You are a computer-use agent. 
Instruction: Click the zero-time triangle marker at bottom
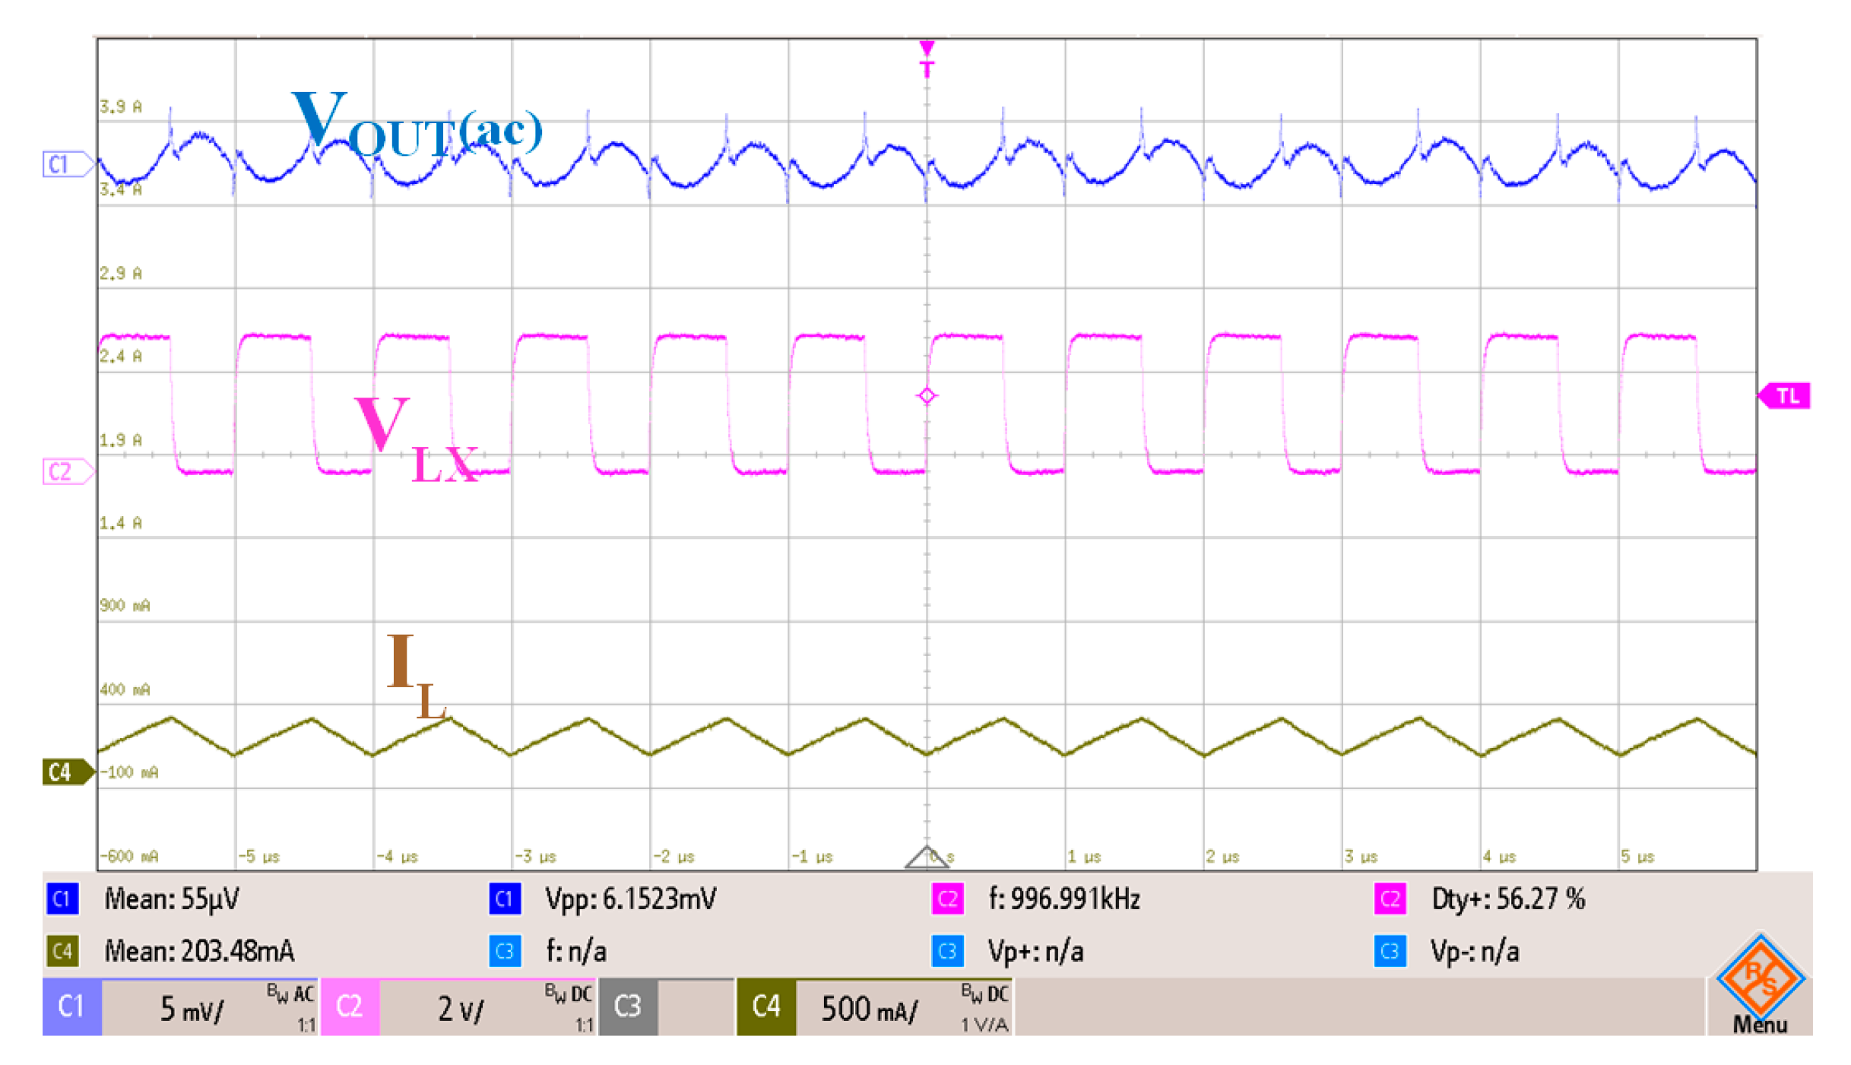click(x=926, y=857)
